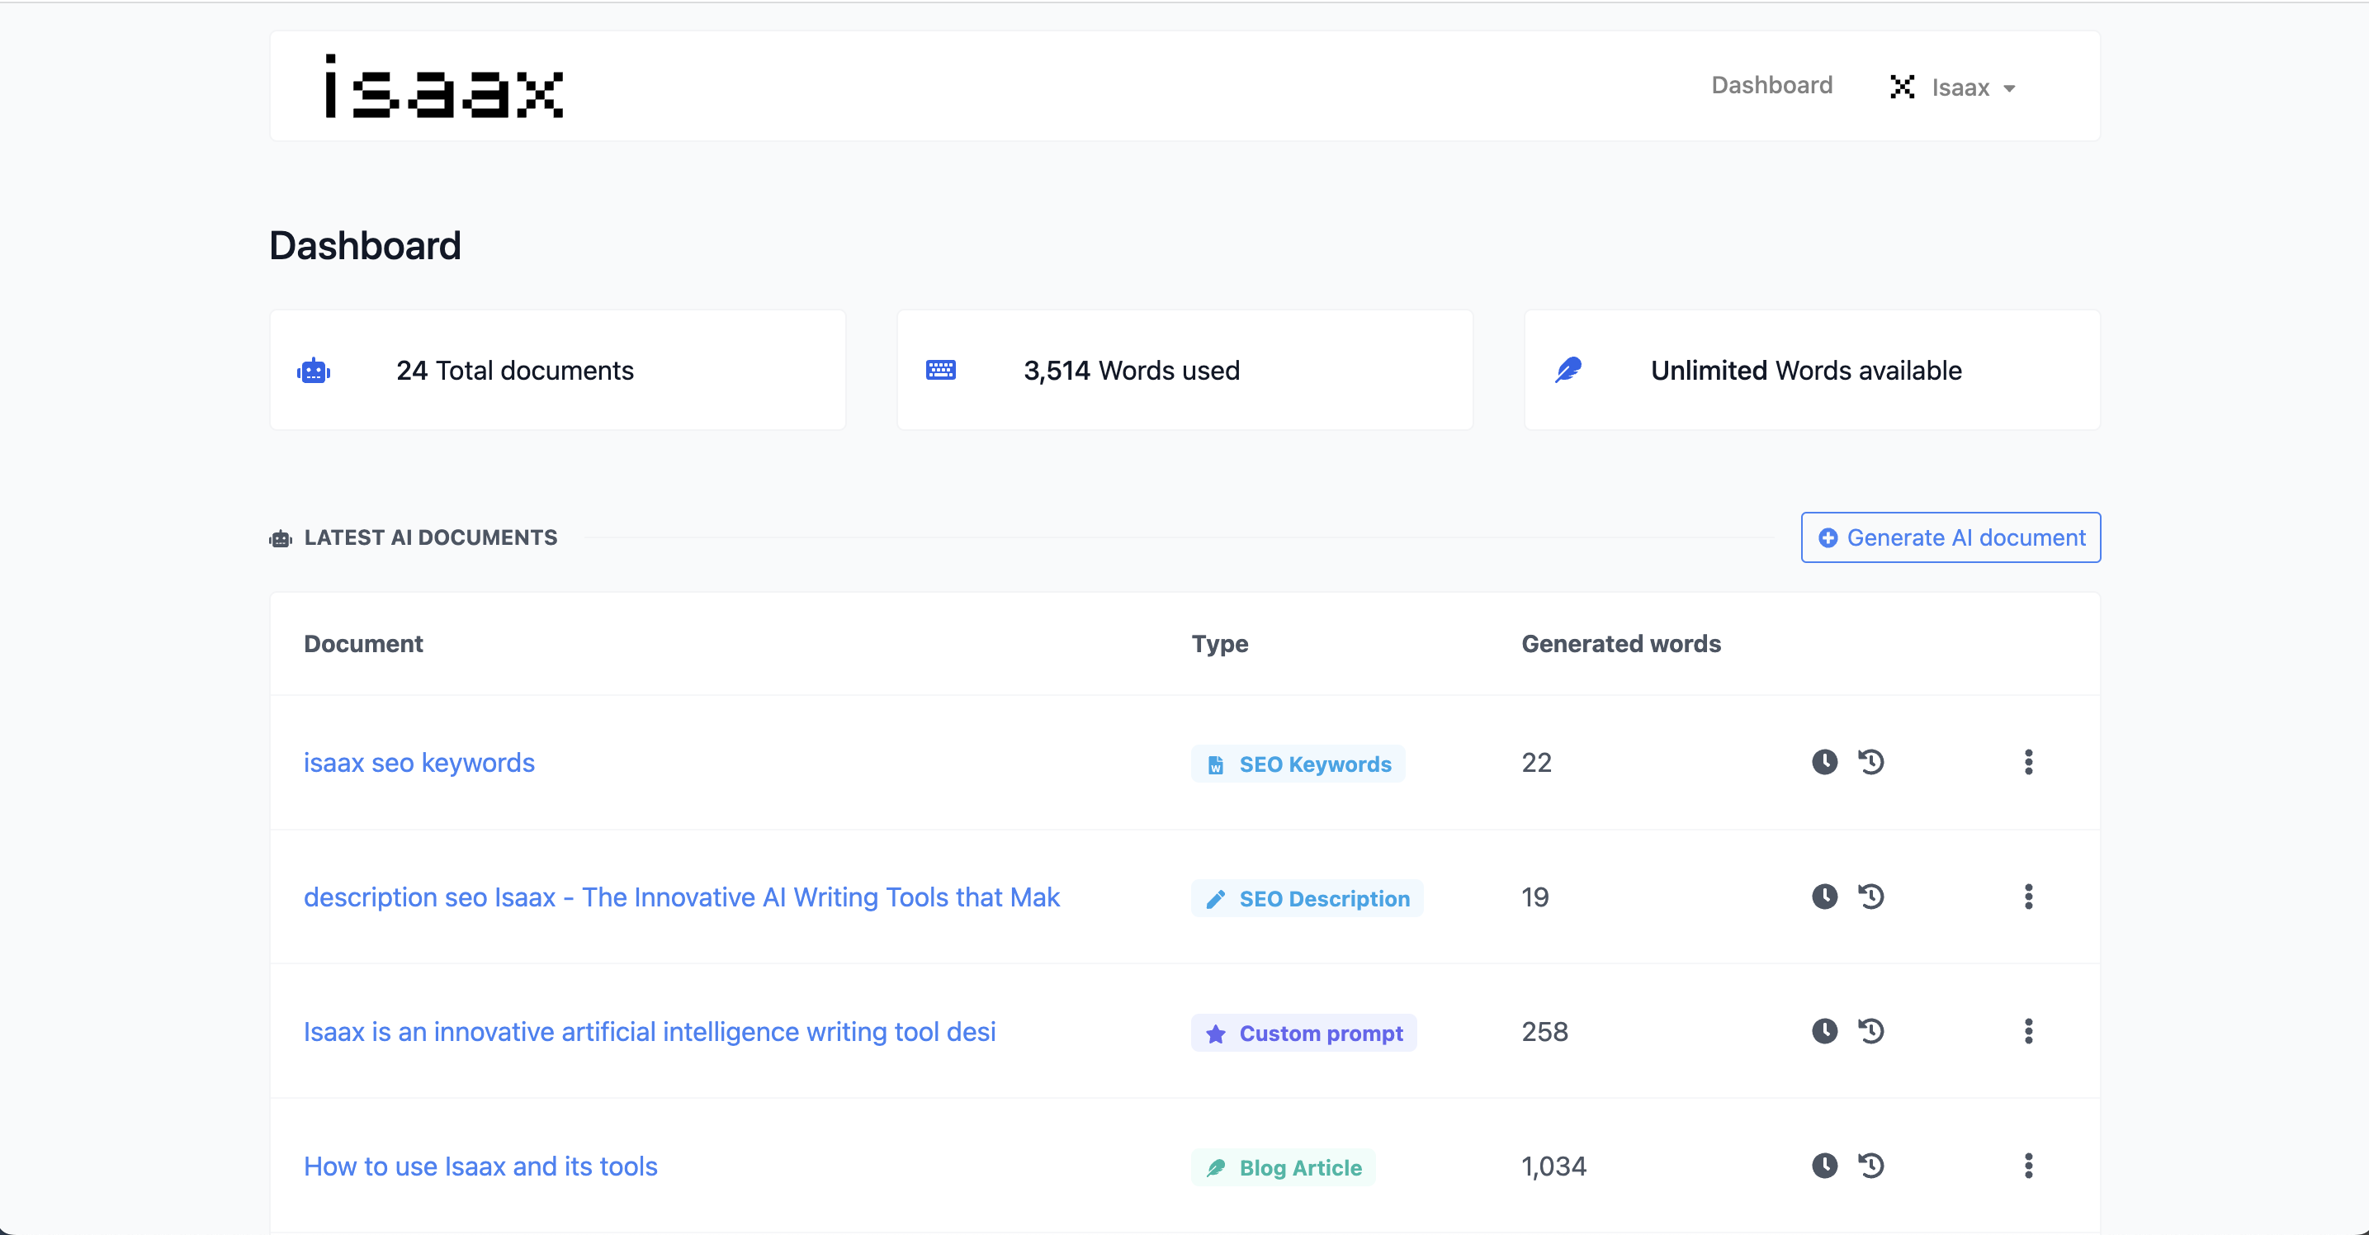2369x1235 pixels.
Task: Select the Isaax account menu in header
Action: point(1955,86)
